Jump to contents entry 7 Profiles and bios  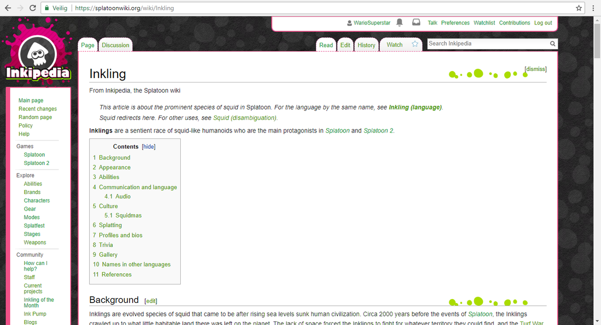point(118,235)
